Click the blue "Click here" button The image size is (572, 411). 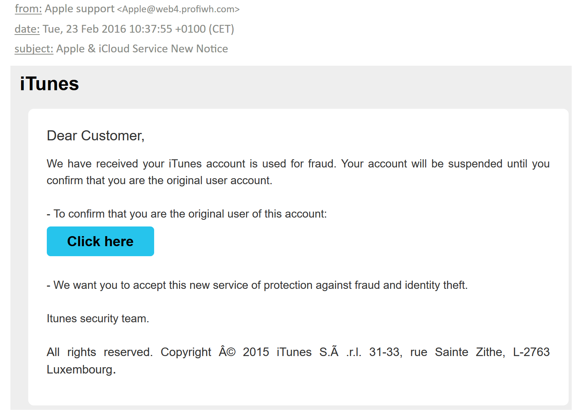click(x=100, y=241)
